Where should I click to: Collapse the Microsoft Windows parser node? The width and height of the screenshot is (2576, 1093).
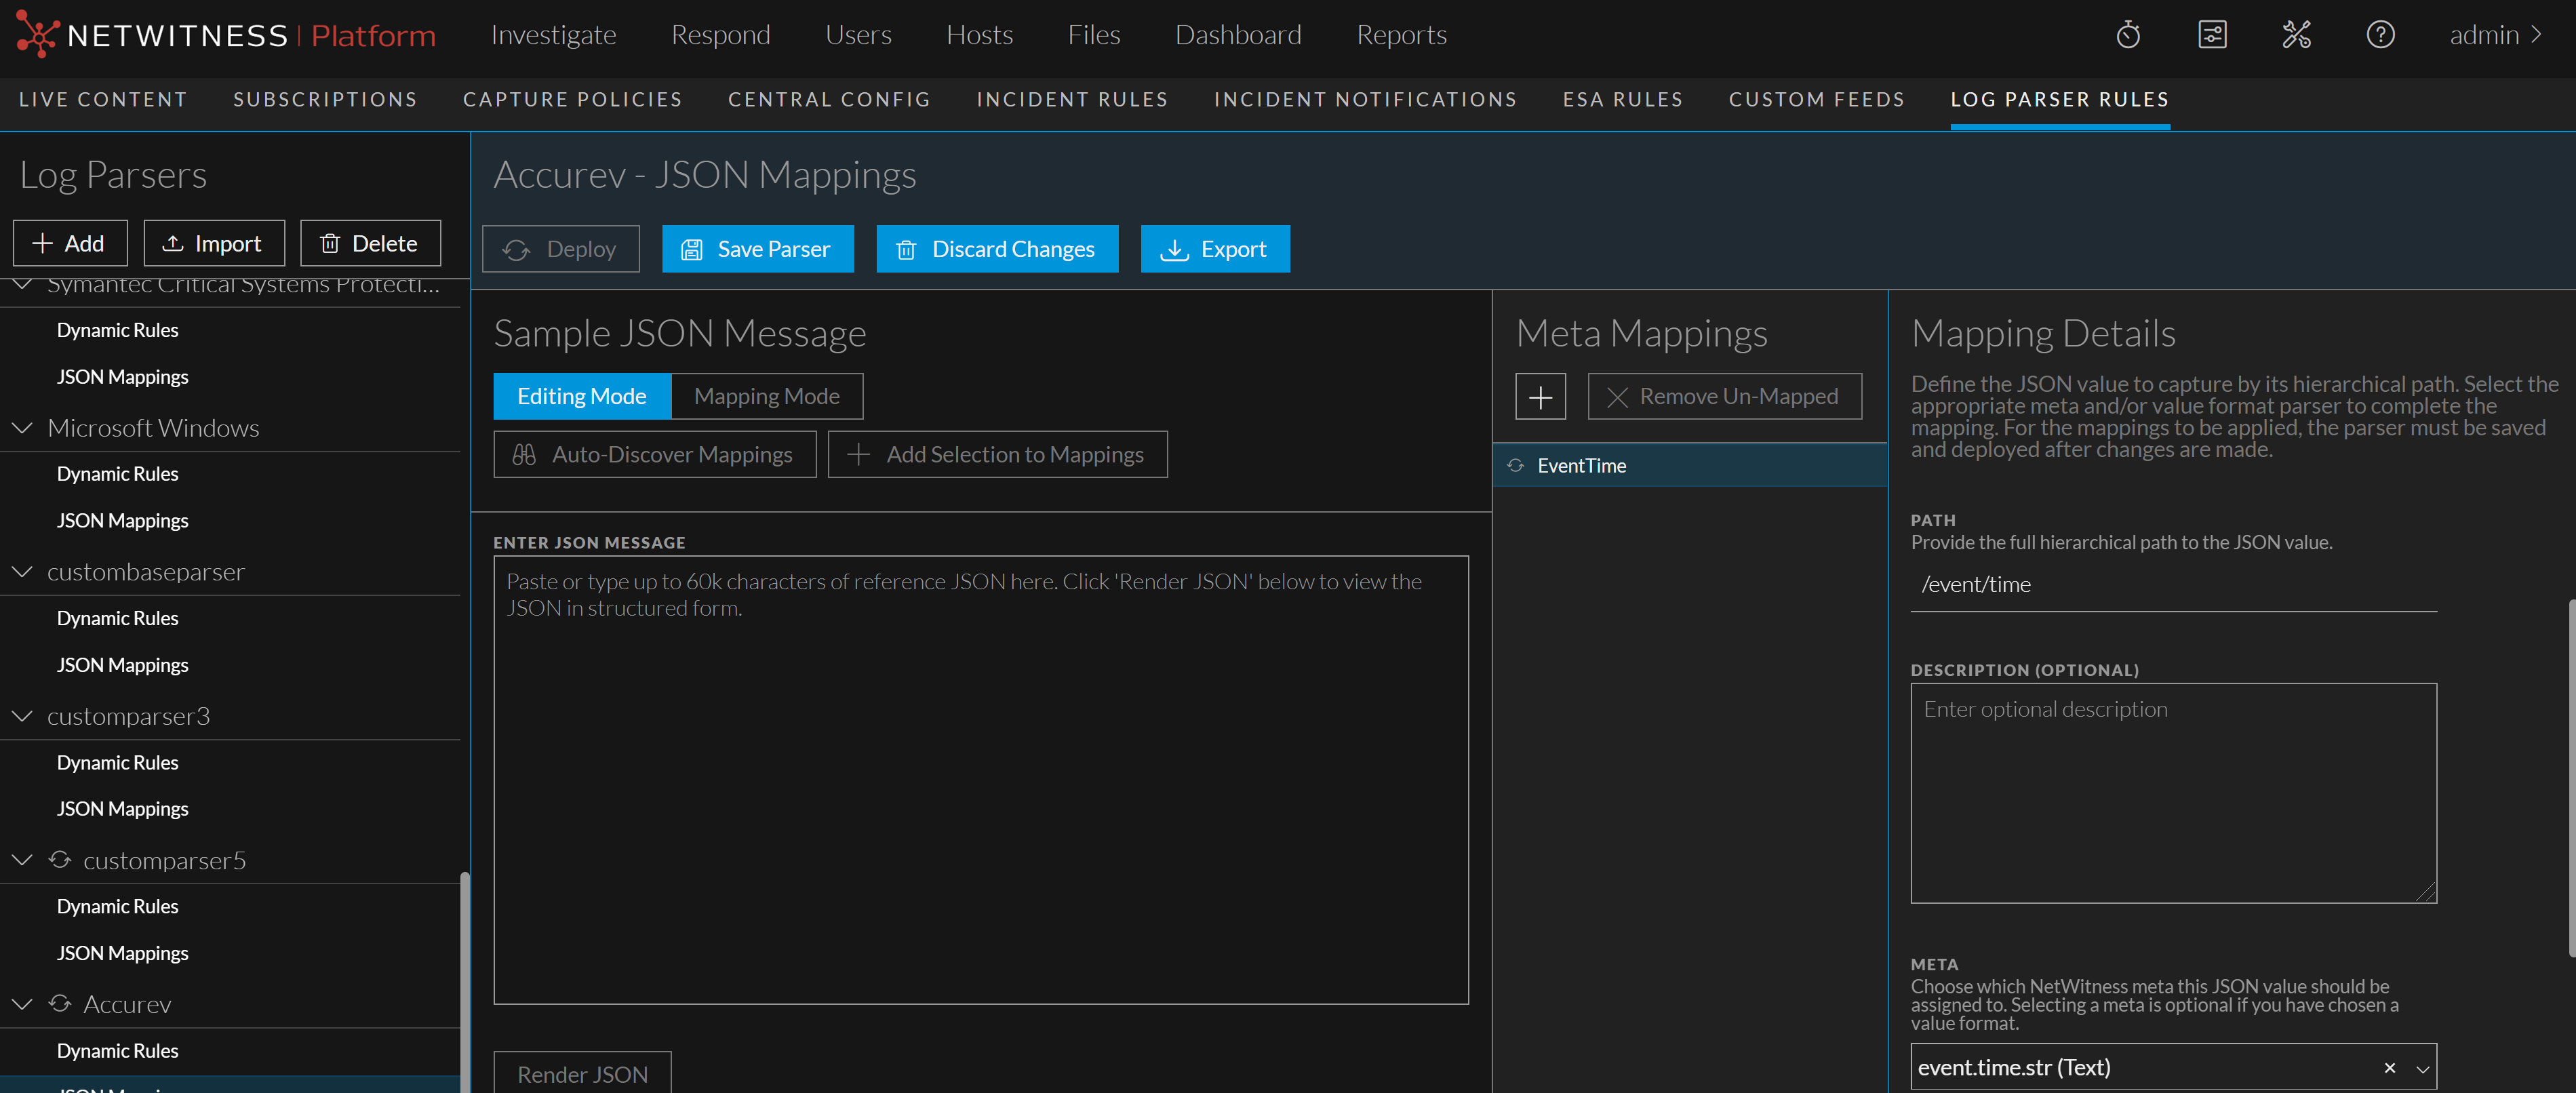click(x=22, y=428)
